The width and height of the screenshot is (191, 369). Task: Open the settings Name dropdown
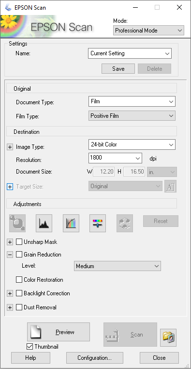pyautogui.click(x=130, y=53)
